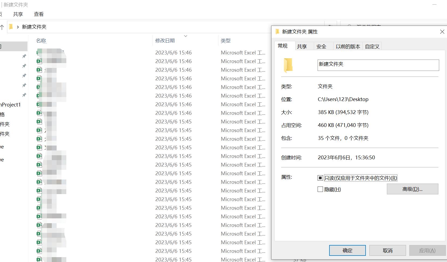The height and width of the screenshot is (262, 447).
Task: Click the breadcrumb chevron next to the folder icon
Action: [17, 27]
